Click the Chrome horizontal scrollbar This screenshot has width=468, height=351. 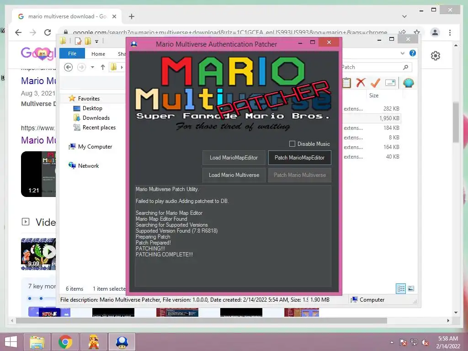tap(202, 320)
